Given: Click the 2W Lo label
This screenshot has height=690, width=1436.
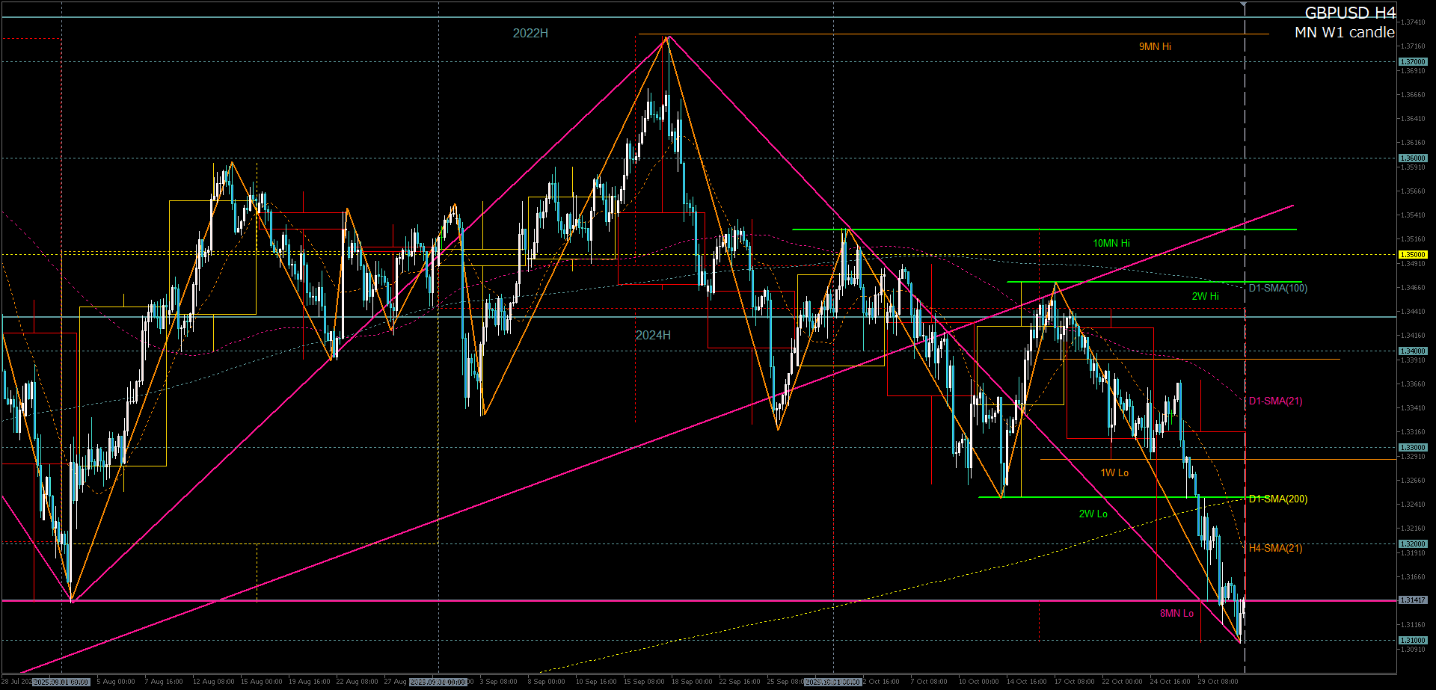Looking at the screenshot, I should [x=1093, y=514].
